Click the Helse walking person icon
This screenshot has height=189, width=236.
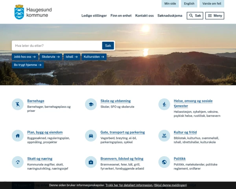point(164,104)
